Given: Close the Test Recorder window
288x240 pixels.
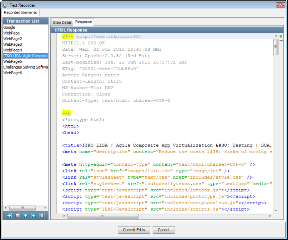Looking at the screenshot, I should pyautogui.click(x=280, y=5).
